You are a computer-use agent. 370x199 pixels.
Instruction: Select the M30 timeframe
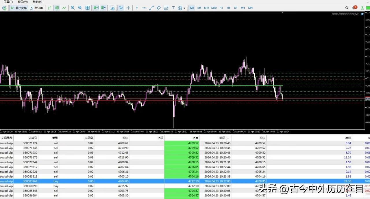(214, 8)
